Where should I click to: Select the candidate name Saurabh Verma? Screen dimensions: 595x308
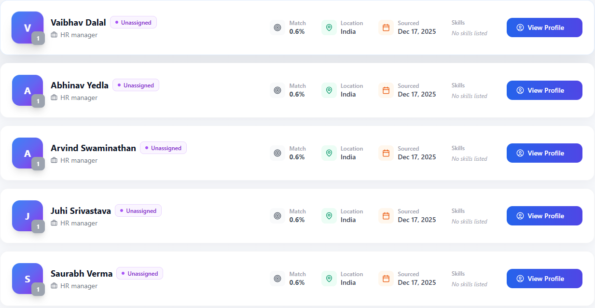coord(82,274)
